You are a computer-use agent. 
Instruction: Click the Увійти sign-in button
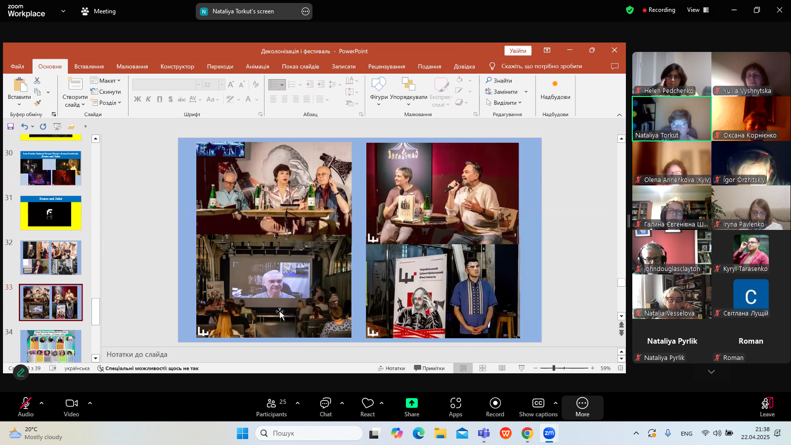(518, 51)
